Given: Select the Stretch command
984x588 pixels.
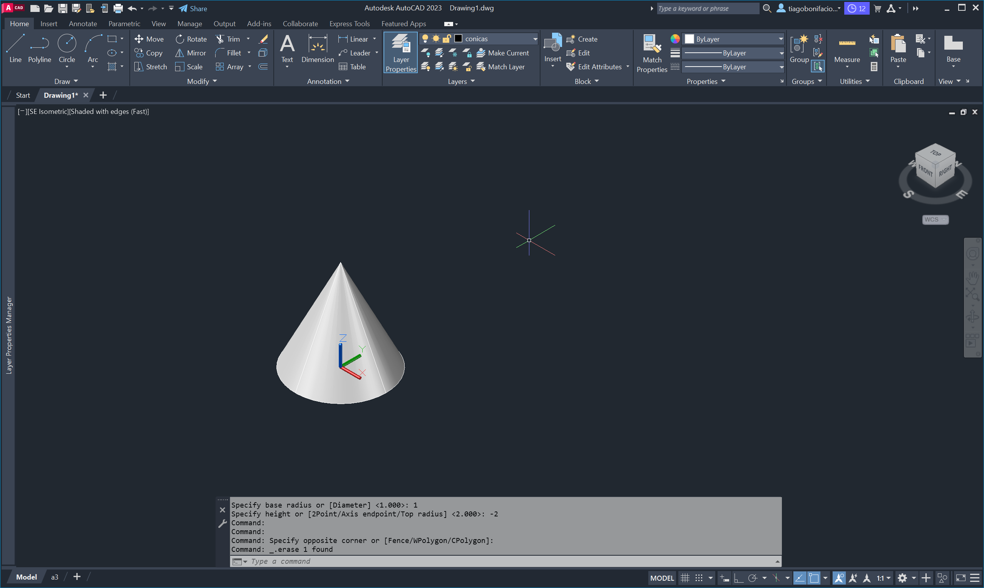Looking at the screenshot, I should click(x=151, y=67).
